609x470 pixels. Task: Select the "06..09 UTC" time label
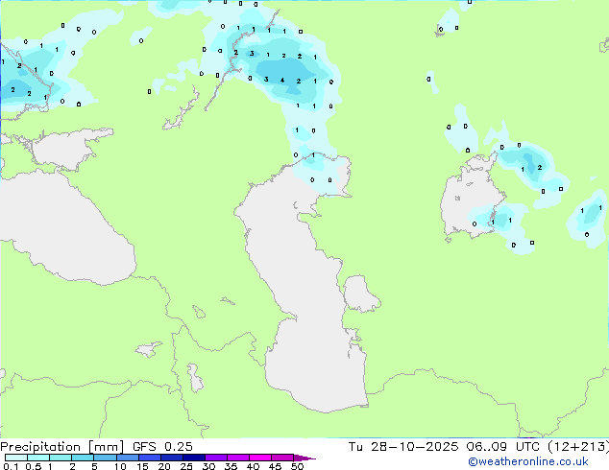(x=503, y=447)
